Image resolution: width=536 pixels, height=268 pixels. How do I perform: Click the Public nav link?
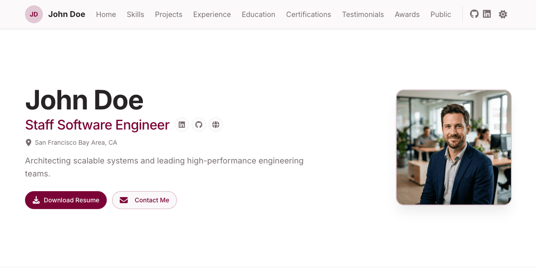440,14
